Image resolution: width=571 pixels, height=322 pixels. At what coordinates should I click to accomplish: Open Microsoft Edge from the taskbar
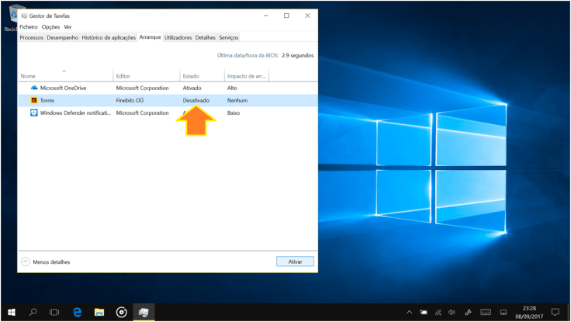coord(78,312)
